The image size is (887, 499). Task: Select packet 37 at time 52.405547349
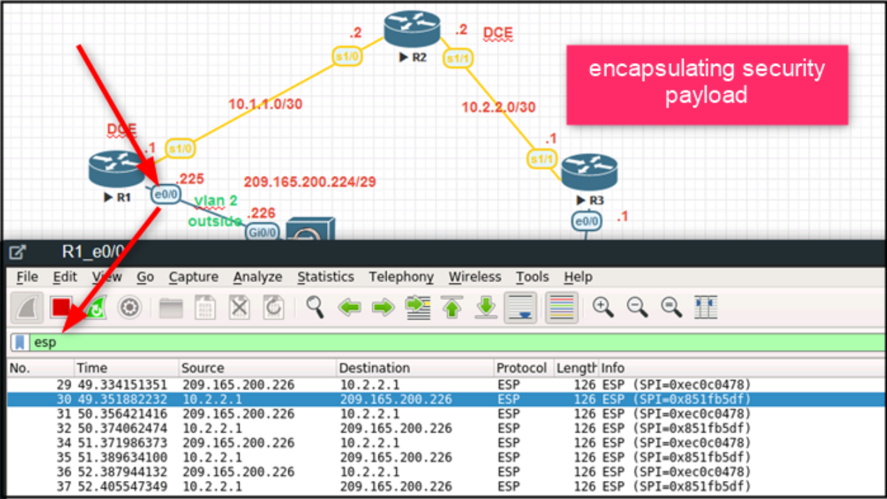tap(446, 487)
